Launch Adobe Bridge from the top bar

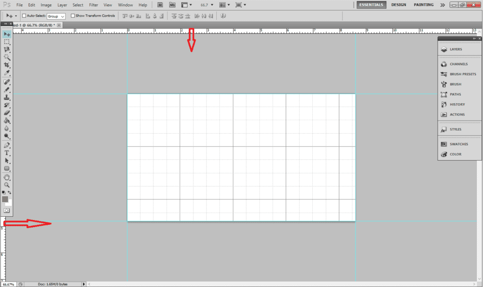click(x=160, y=5)
